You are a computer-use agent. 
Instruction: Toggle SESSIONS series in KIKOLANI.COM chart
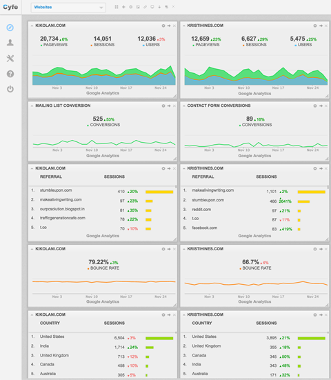(103, 45)
